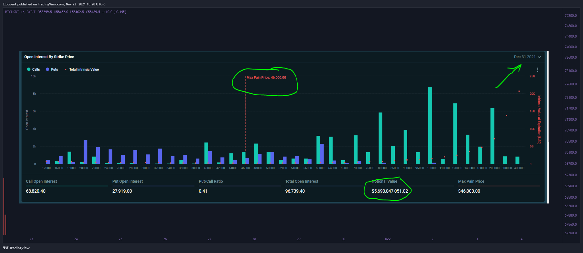
Task: Click the 28 date on time axis
Action: [254, 239]
